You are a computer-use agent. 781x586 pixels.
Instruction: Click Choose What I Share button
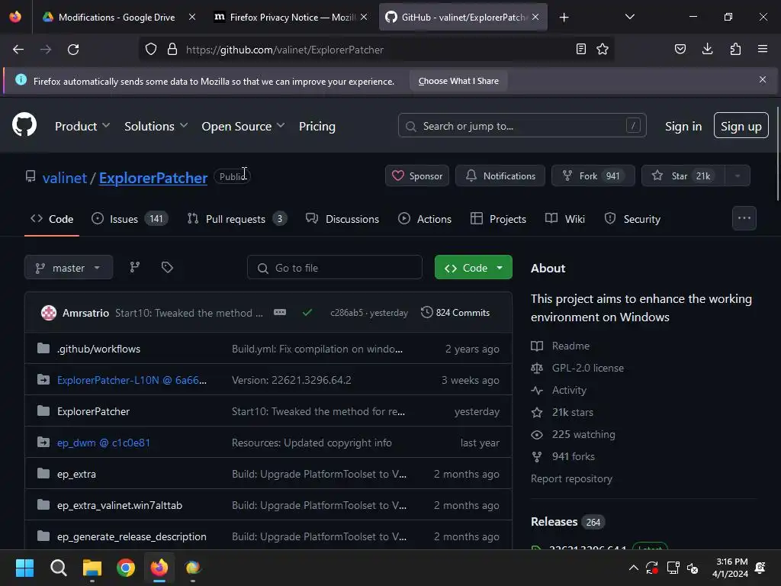point(458,81)
